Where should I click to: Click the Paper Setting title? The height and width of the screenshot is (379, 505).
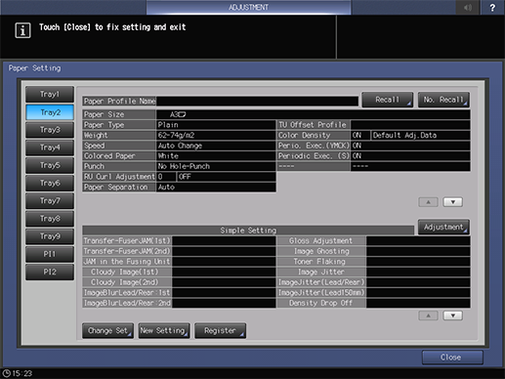tap(34, 68)
